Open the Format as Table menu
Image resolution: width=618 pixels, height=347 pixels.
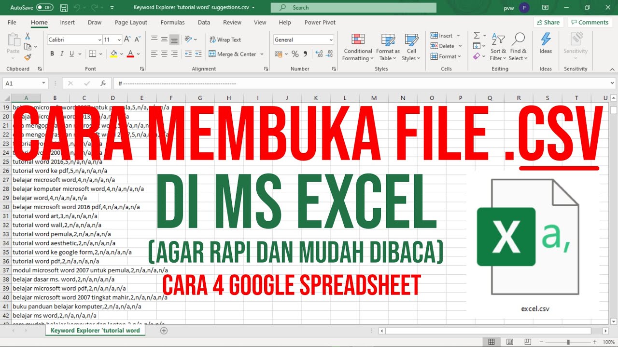[388, 47]
